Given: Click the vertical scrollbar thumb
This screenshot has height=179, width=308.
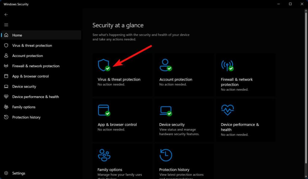Looking at the screenshot, I should pos(306,87).
